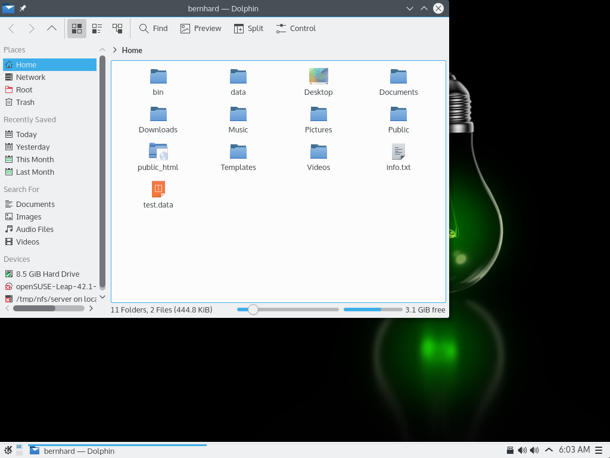Open the 8.5 GiB Hard Drive device
610x458 pixels.
pyautogui.click(x=48, y=274)
